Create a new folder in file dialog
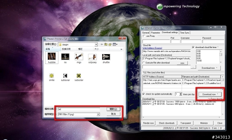Viewport: 232px width, 140px height. (110, 44)
